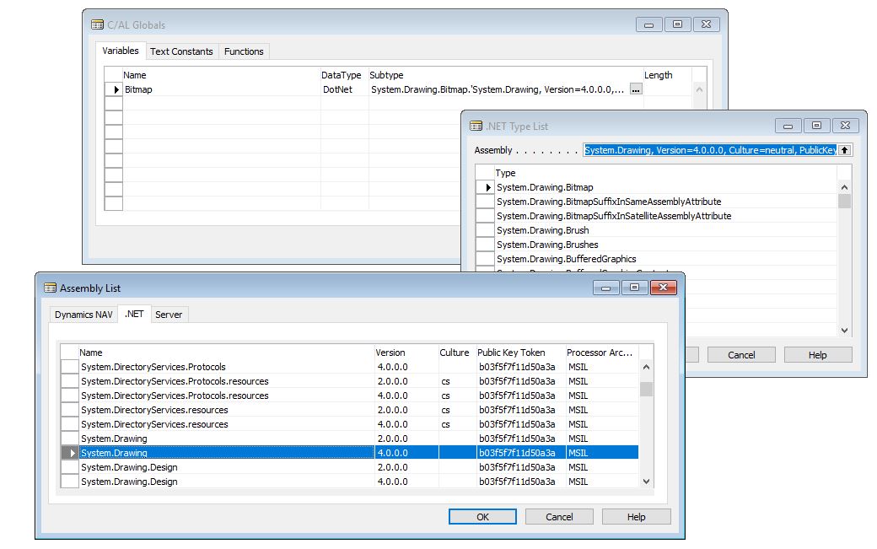Viewport: 877px width, 549px height.
Task: Select System.Drawing.Bitmap in the Type list
Action: (665, 187)
